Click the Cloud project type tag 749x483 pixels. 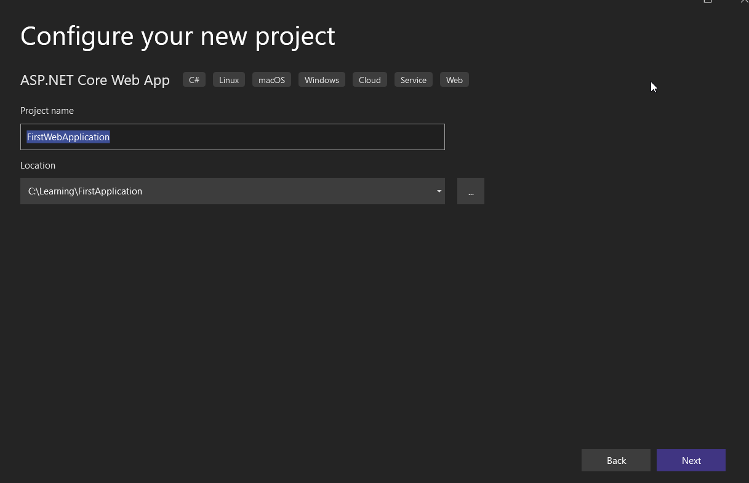point(369,80)
